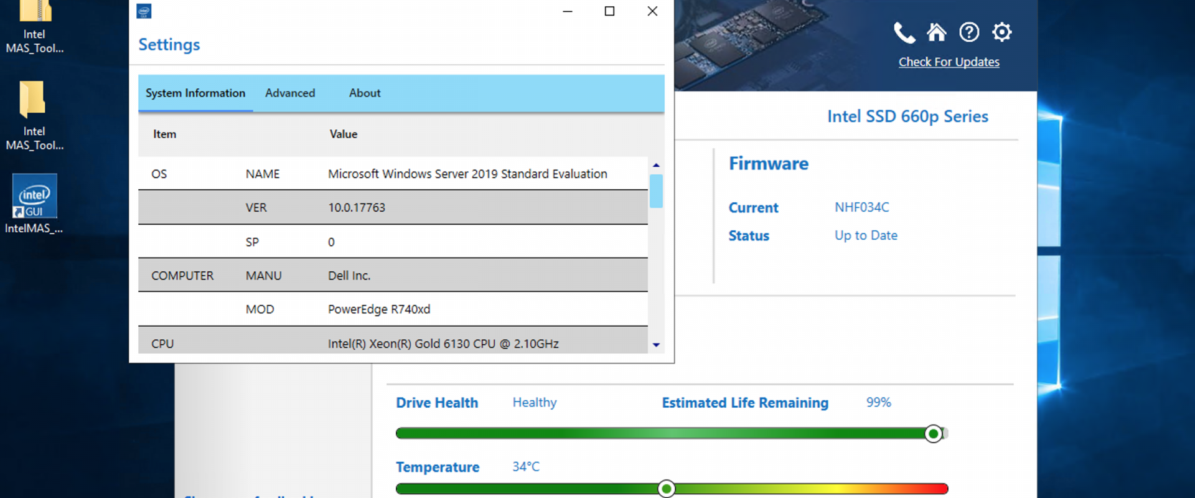Click the firmware version NHF034C

[x=862, y=207]
